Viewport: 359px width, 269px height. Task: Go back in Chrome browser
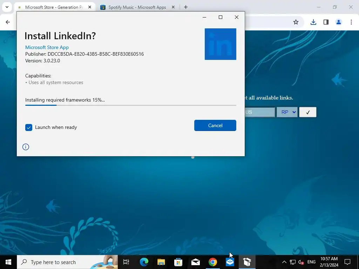[x=8, y=22]
